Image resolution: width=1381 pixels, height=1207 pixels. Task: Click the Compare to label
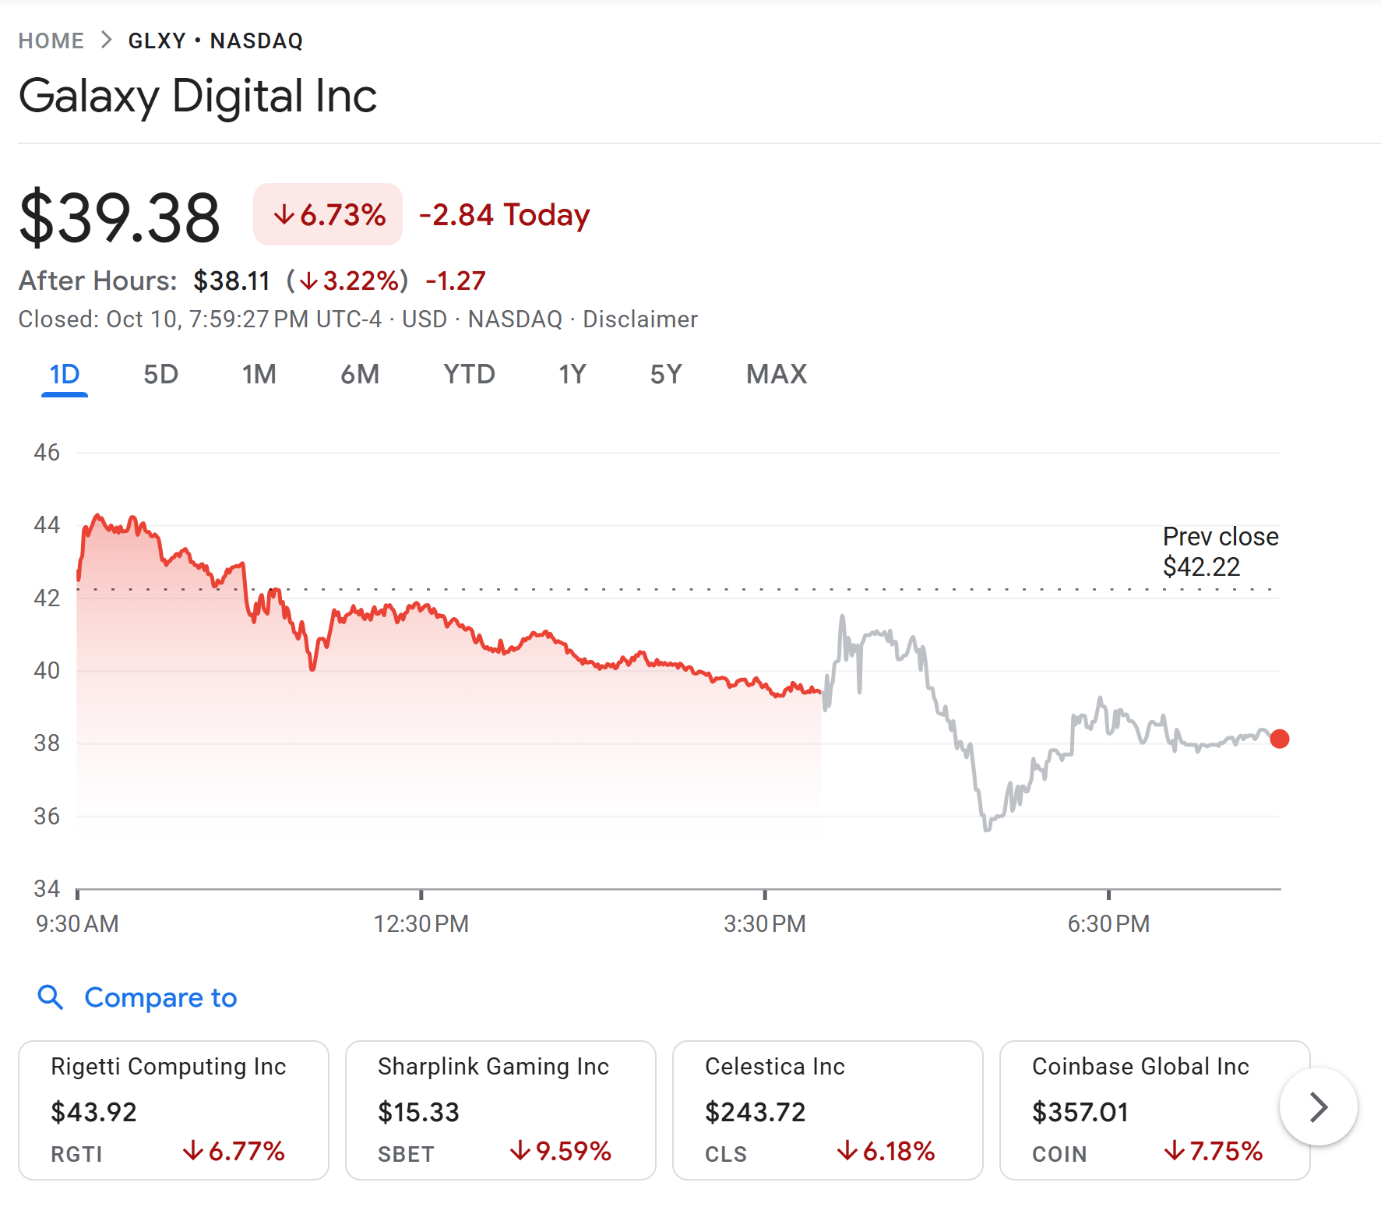coord(160,998)
